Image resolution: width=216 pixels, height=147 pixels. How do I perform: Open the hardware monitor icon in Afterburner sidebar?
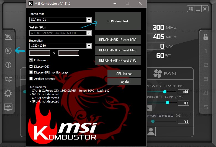point(8,107)
